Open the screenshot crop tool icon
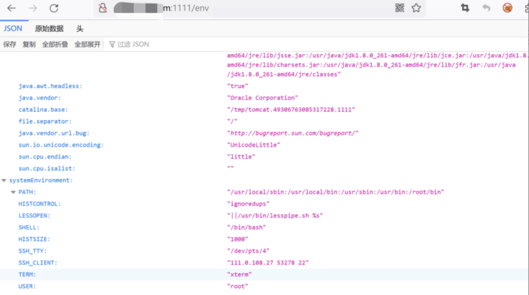This screenshot has height=295, width=529. (465, 8)
